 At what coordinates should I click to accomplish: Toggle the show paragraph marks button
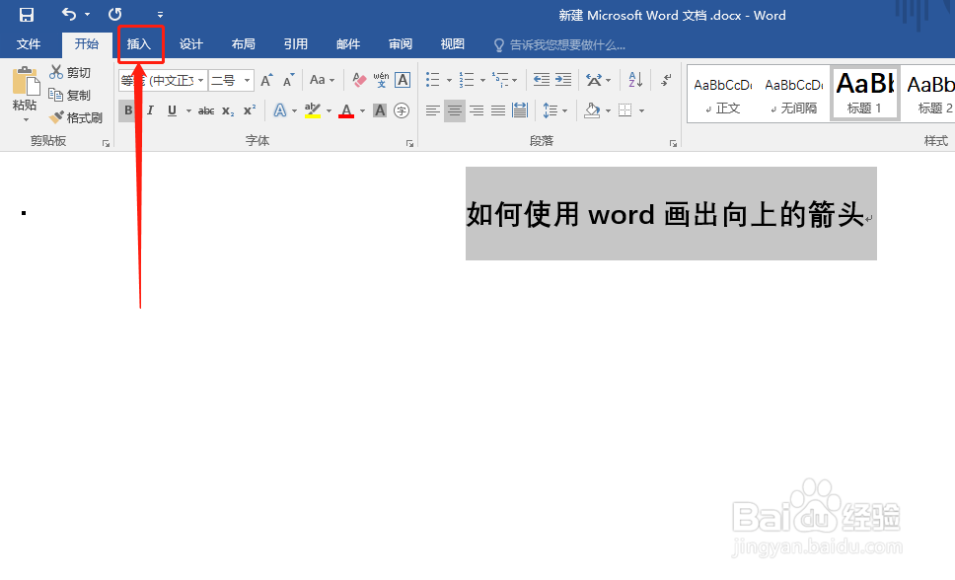(664, 80)
